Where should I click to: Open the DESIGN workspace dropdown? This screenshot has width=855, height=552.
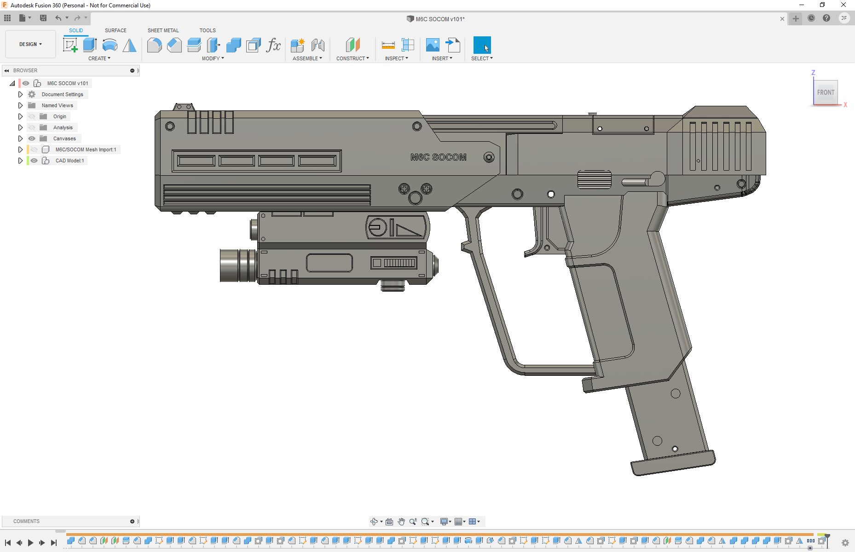[x=30, y=44]
